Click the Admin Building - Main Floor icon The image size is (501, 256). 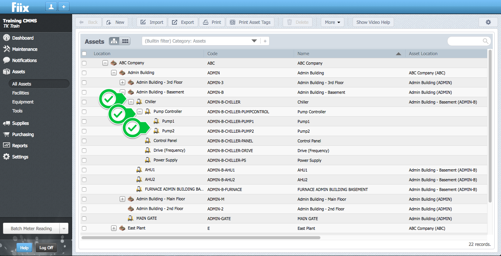click(x=131, y=199)
